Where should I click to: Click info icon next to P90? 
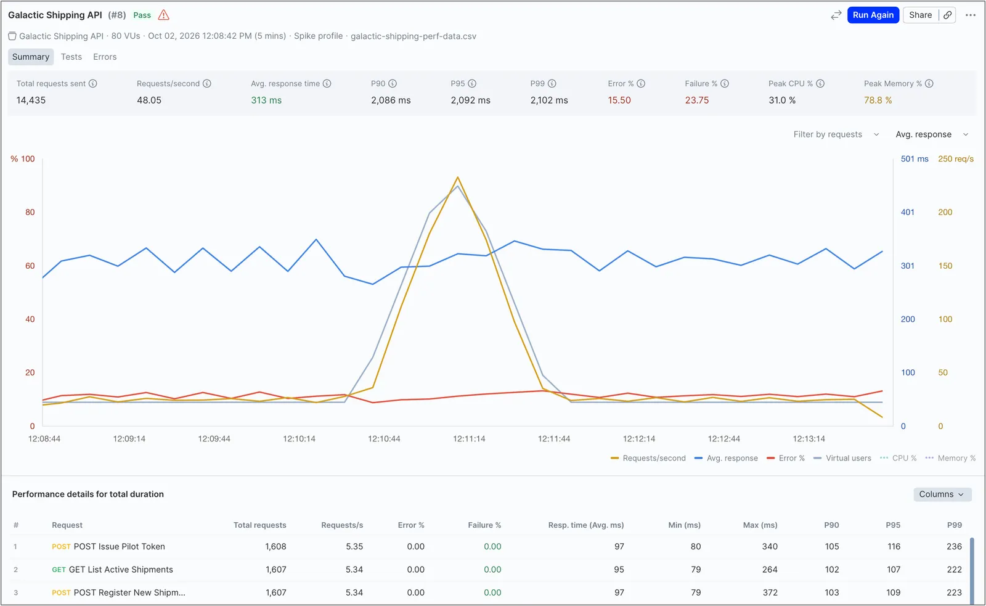tap(393, 84)
